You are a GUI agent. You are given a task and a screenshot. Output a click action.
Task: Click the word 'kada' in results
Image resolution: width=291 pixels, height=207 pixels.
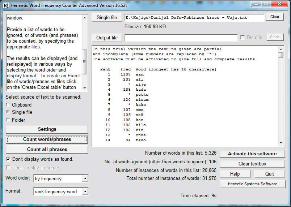tap(141, 90)
